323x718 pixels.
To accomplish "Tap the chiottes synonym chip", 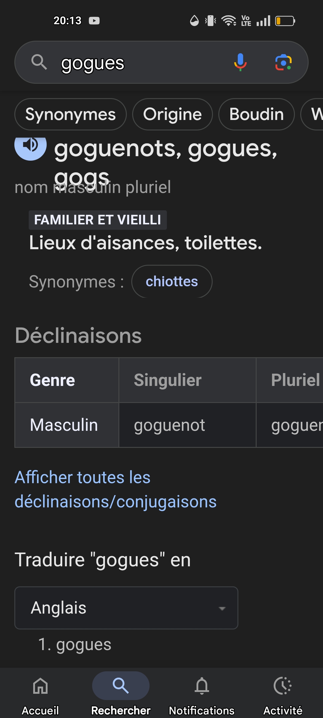I will (172, 282).
